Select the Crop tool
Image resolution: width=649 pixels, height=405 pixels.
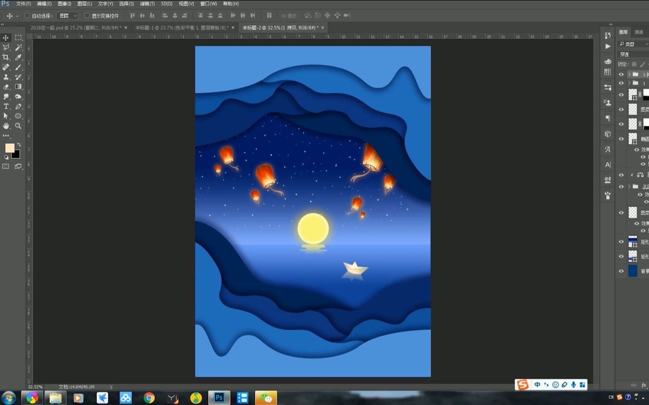pos(6,58)
